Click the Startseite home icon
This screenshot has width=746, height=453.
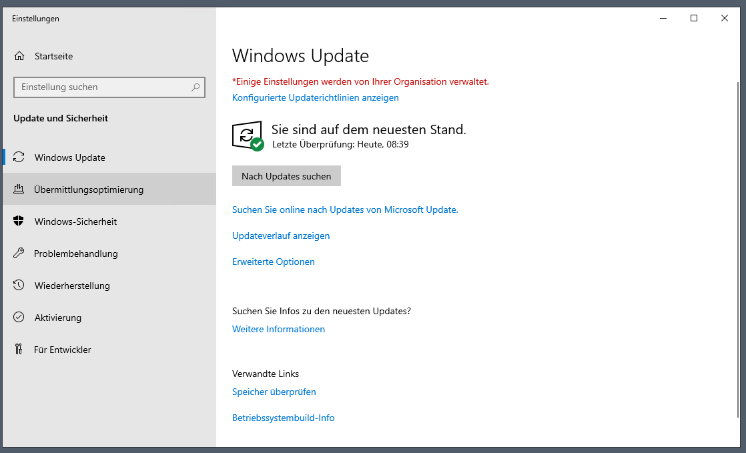click(19, 56)
